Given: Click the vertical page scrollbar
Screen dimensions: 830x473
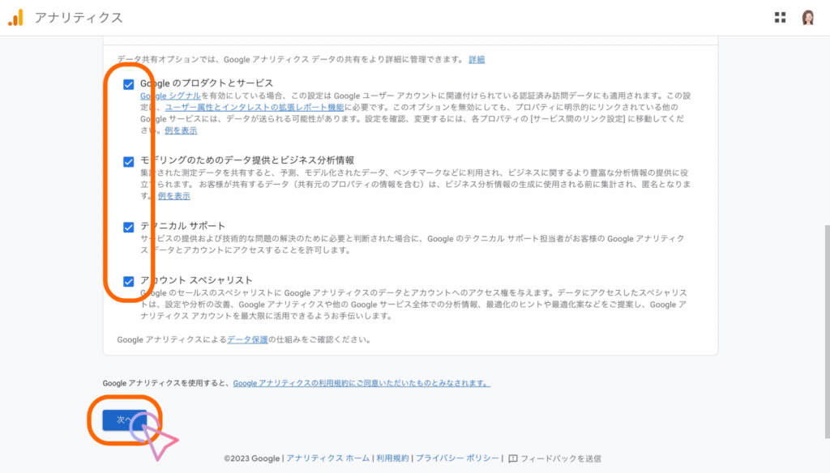Looking at the screenshot, I should click(x=824, y=283).
